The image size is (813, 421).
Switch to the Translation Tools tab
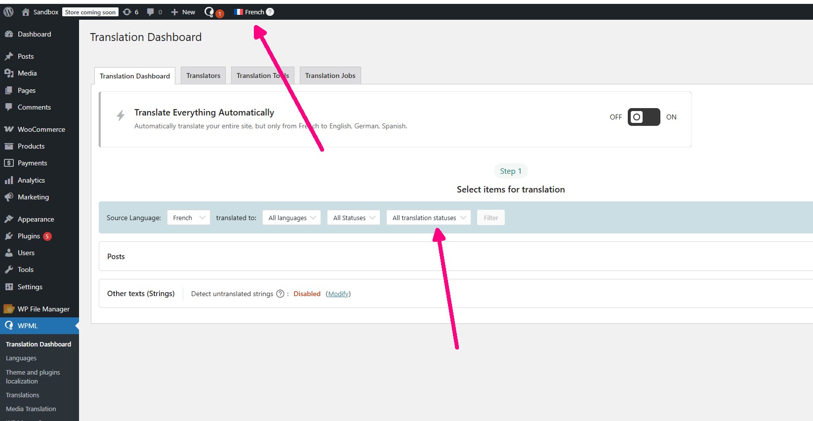pos(263,76)
